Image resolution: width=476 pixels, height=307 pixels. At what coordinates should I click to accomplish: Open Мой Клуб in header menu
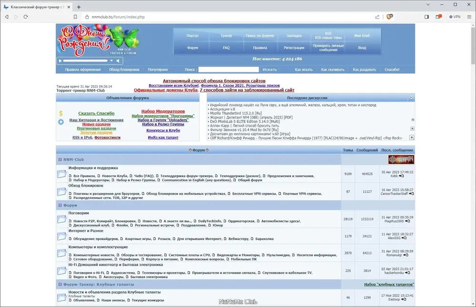click(362, 36)
